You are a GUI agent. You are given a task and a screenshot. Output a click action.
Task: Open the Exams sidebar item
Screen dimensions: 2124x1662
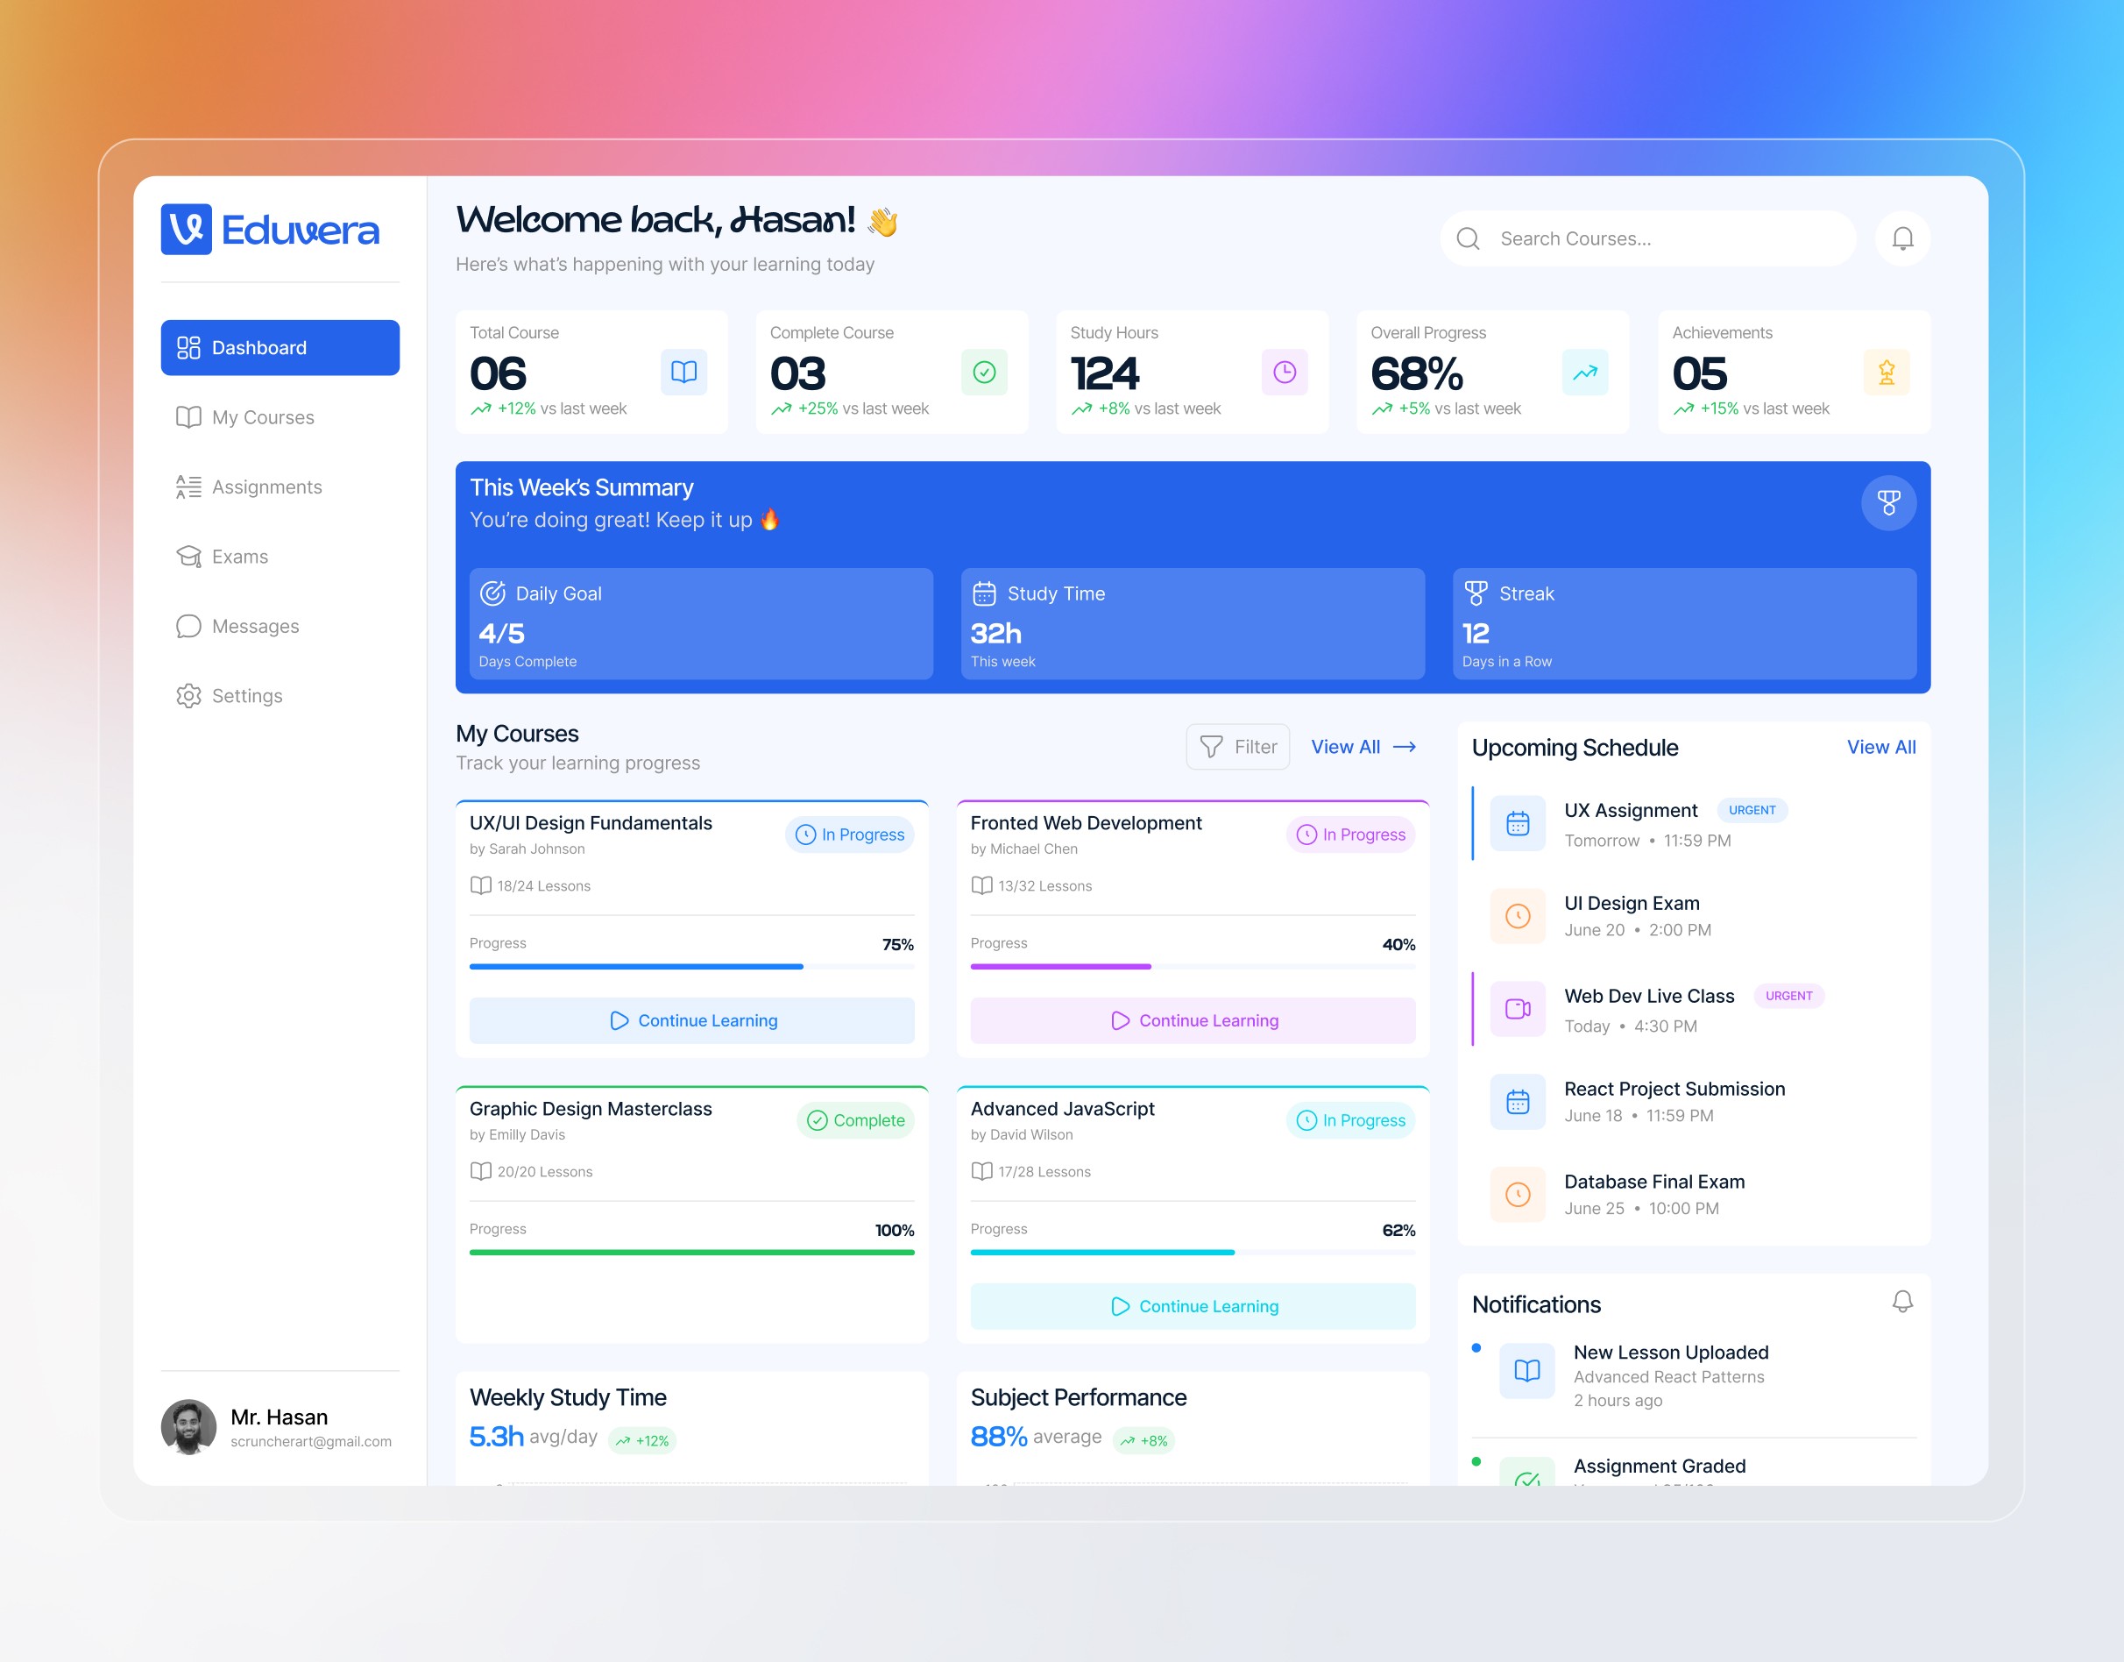[x=239, y=557]
